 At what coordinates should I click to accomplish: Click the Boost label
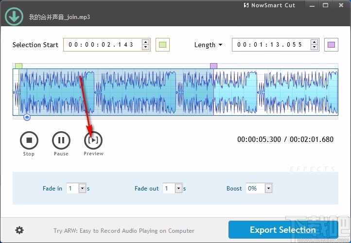(x=234, y=189)
